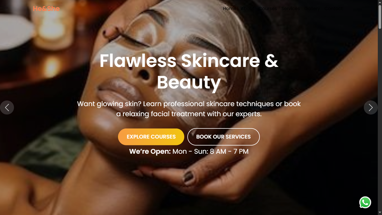The image size is (382, 215).
Task: Advance carousel with right arrow
Action: coord(371,107)
